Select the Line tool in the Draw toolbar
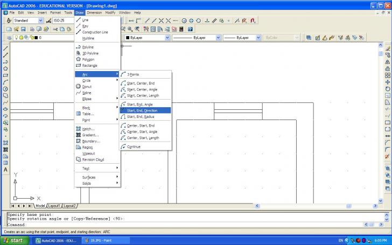 pos(5,48)
